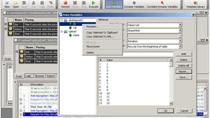The height and width of the screenshot is (118, 210).
Task: Click the Value column header
Action: 136,60
